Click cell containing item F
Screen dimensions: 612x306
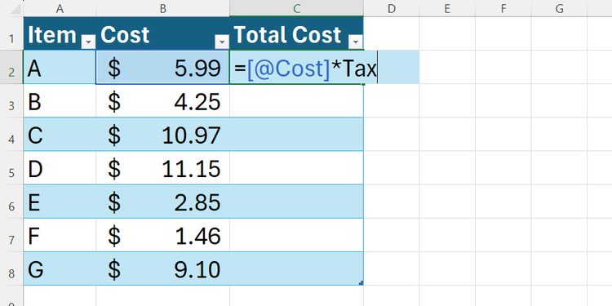pyautogui.click(x=60, y=235)
